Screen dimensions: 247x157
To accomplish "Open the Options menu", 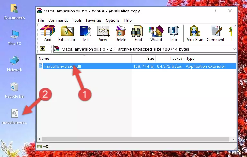I will [x=112, y=20].
